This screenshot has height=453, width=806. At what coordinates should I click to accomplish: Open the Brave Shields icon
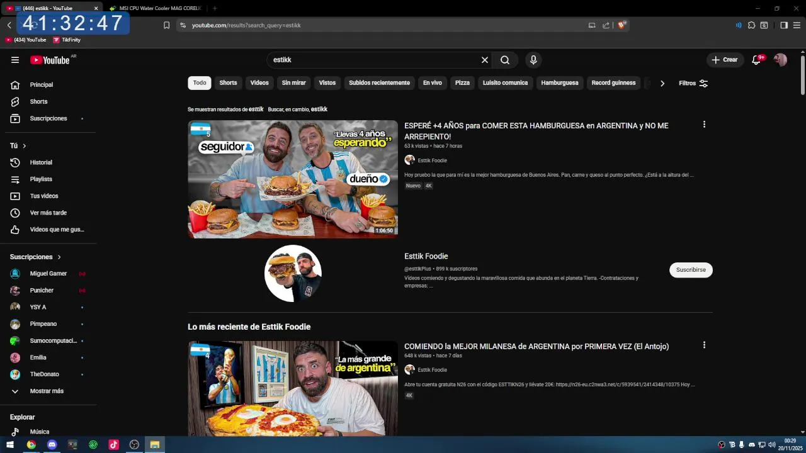[622, 25]
